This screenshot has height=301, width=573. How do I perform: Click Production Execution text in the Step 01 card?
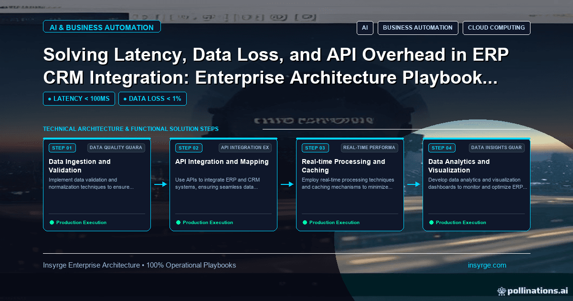coord(81,223)
